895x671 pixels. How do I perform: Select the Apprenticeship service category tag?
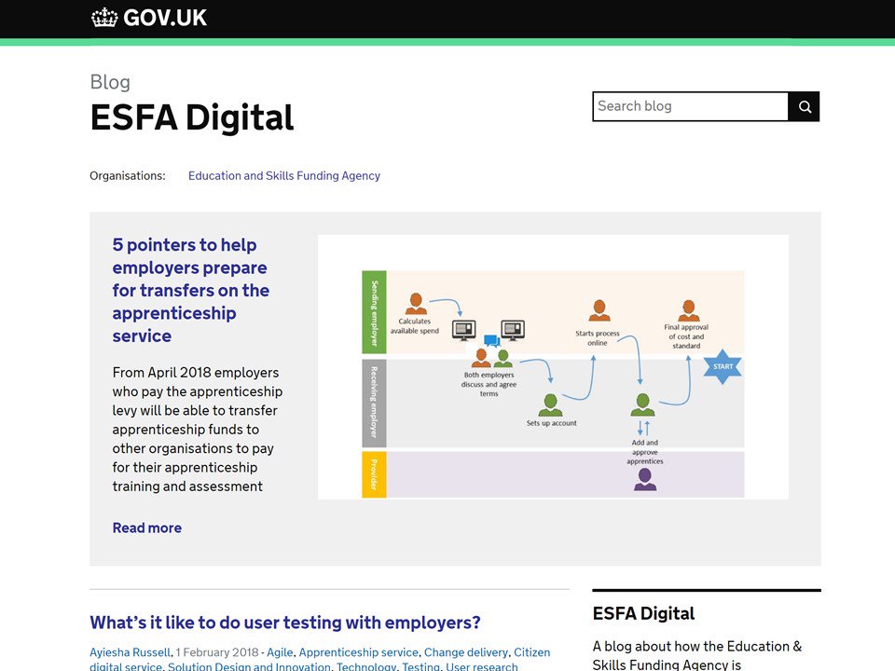pos(358,652)
